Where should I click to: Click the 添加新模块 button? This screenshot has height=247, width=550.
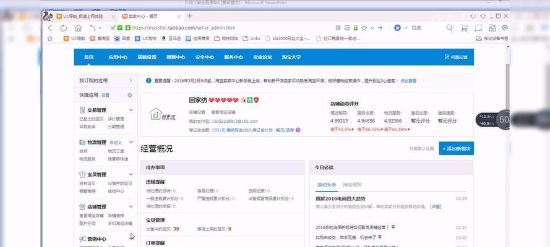[456, 148]
